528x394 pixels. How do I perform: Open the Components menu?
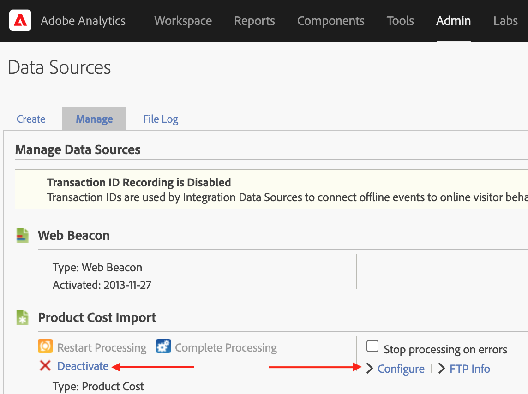[x=330, y=21]
